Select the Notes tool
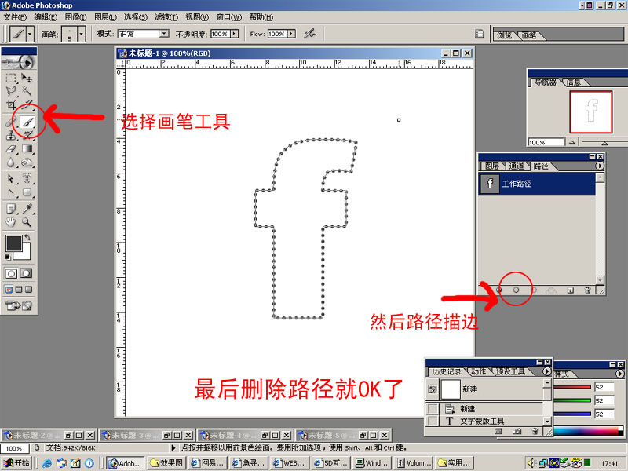 point(11,208)
